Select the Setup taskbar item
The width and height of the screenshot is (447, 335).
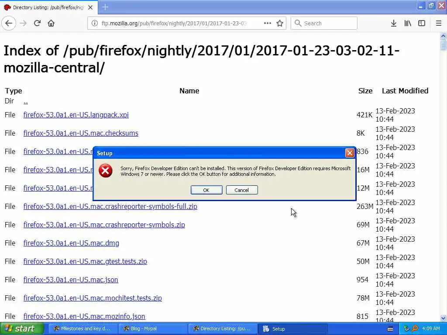point(292,329)
